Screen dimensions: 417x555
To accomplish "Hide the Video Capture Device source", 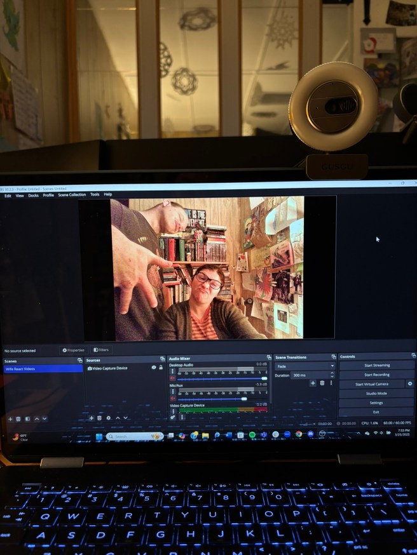I will coord(154,368).
